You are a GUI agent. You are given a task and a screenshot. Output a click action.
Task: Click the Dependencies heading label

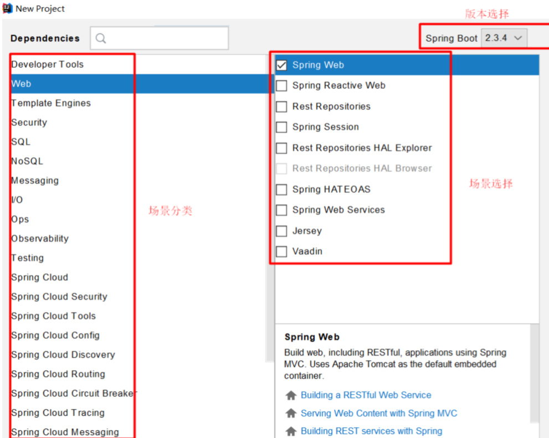[45, 38]
